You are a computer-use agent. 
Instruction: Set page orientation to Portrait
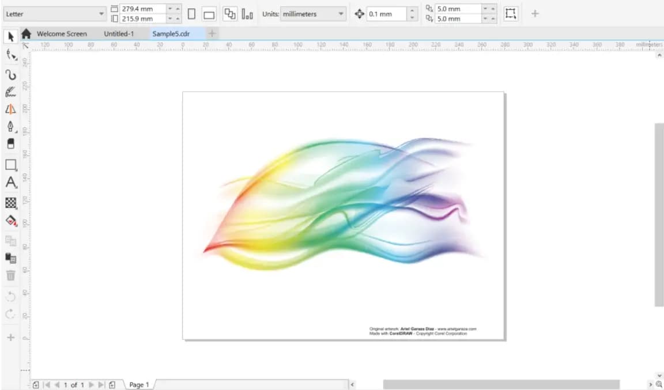coord(191,14)
